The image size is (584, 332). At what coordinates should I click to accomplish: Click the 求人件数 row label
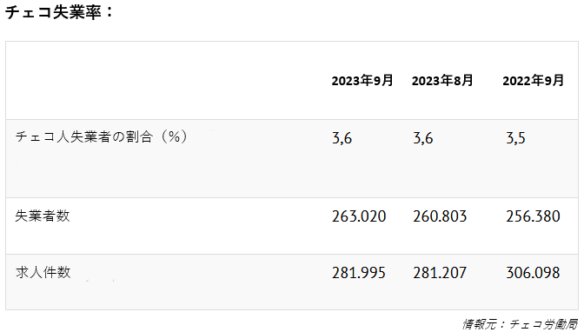coord(43,272)
